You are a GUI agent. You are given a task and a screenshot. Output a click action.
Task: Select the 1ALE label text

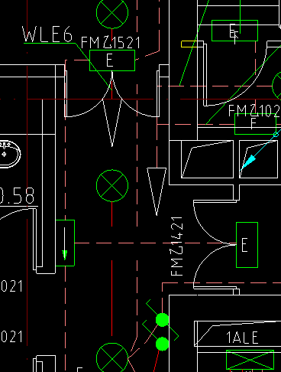point(242,338)
